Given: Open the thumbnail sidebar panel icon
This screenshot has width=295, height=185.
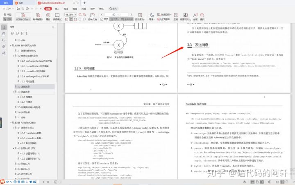Looking at the screenshot, I should coord(4,34).
